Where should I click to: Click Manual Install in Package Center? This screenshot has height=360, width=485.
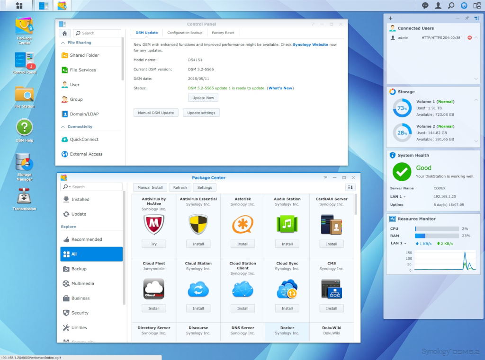pyautogui.click(x=150, y=187)
